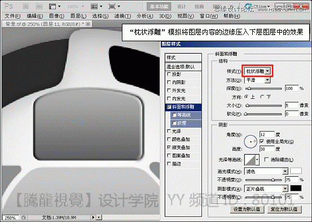
Task: Enable the 纹理 sub-option checkbox
Action: pyautogui.click(x=174, y=123)
